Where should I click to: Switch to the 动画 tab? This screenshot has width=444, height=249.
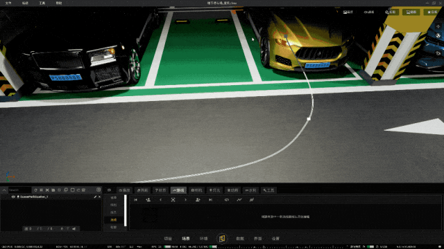232,190
